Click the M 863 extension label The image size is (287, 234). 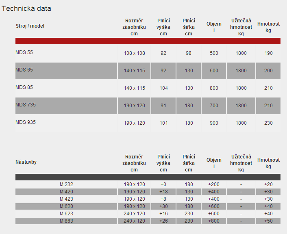click(x=66, y=221)
